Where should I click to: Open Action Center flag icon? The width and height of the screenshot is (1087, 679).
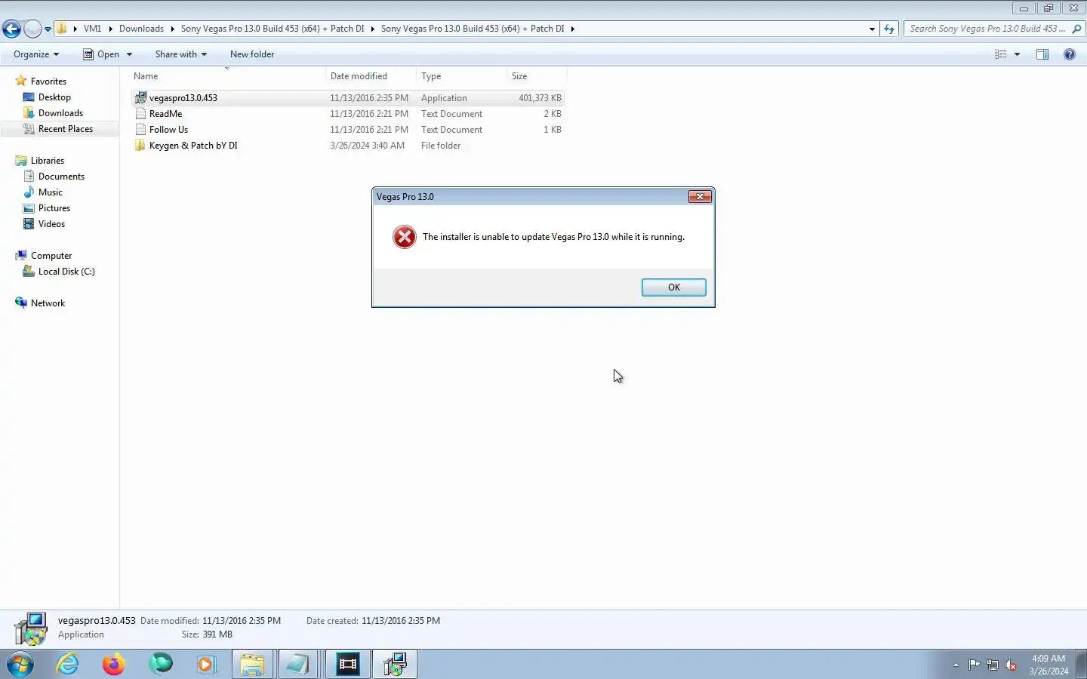click(x=975, y=665)
